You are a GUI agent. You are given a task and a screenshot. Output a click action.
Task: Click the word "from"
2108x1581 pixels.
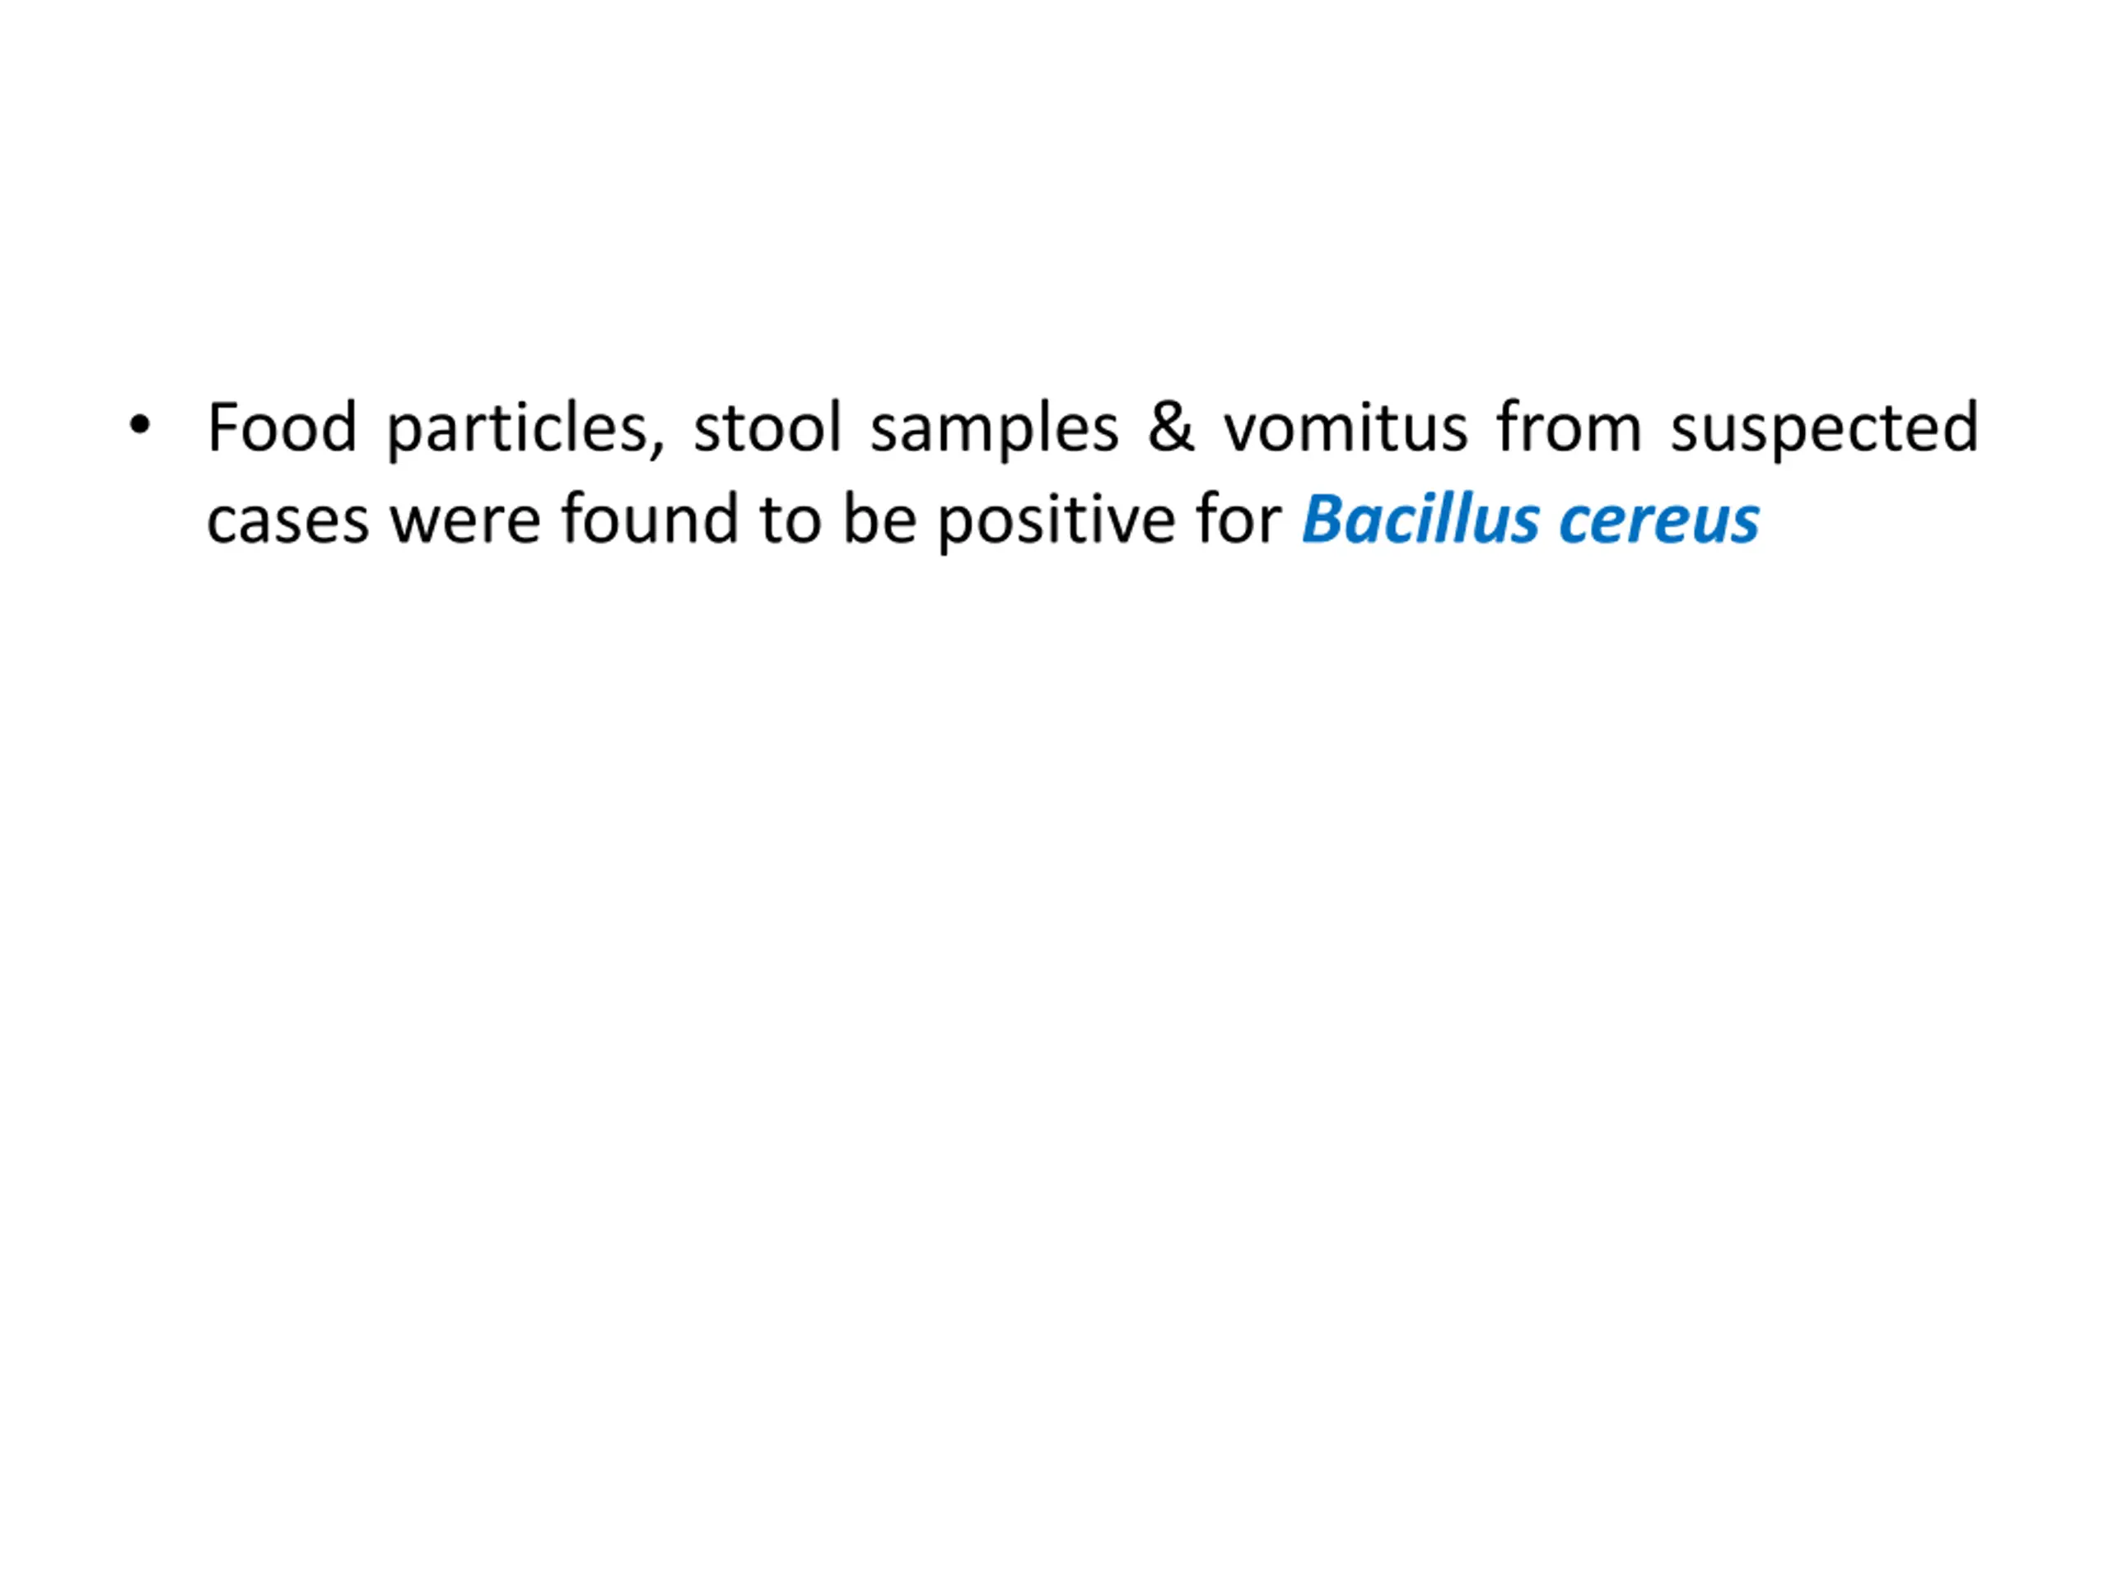coord(1569,428)
